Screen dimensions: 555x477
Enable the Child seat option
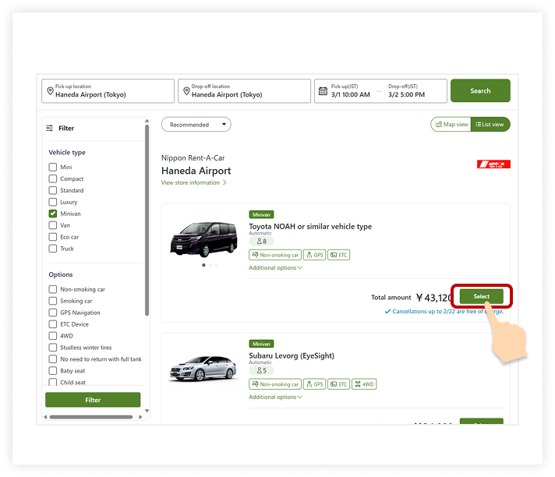click(x=53, y=382)
